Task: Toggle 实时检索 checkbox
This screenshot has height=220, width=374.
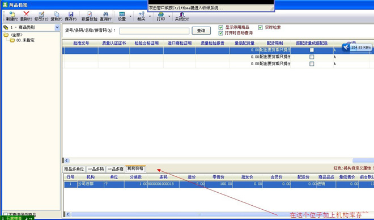Action: (261, 27)
